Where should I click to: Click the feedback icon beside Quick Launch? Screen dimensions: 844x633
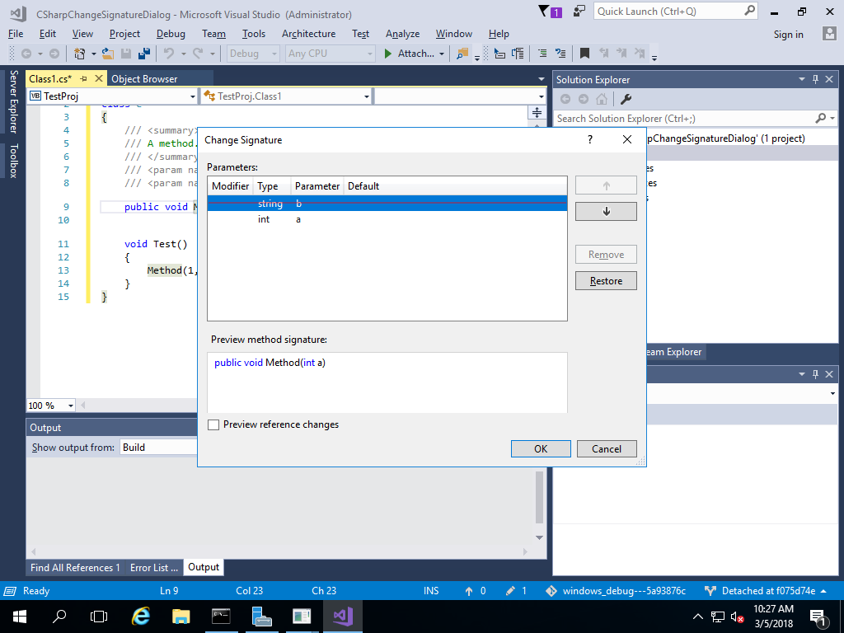click(579, 12)
